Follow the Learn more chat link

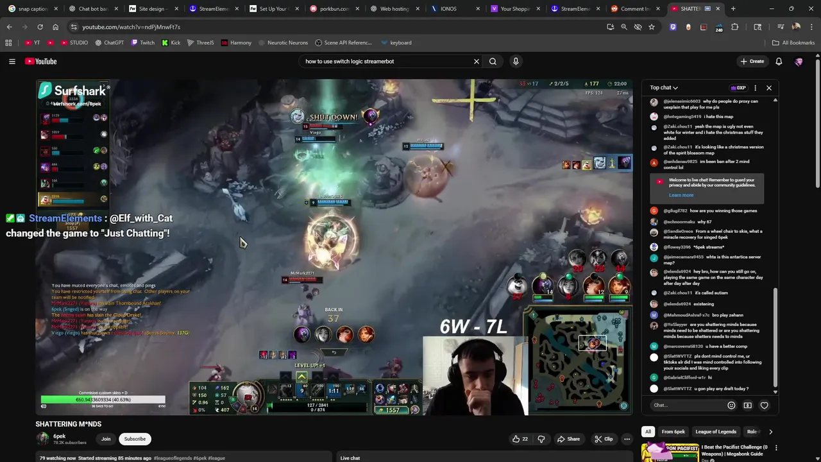point(681,195)
